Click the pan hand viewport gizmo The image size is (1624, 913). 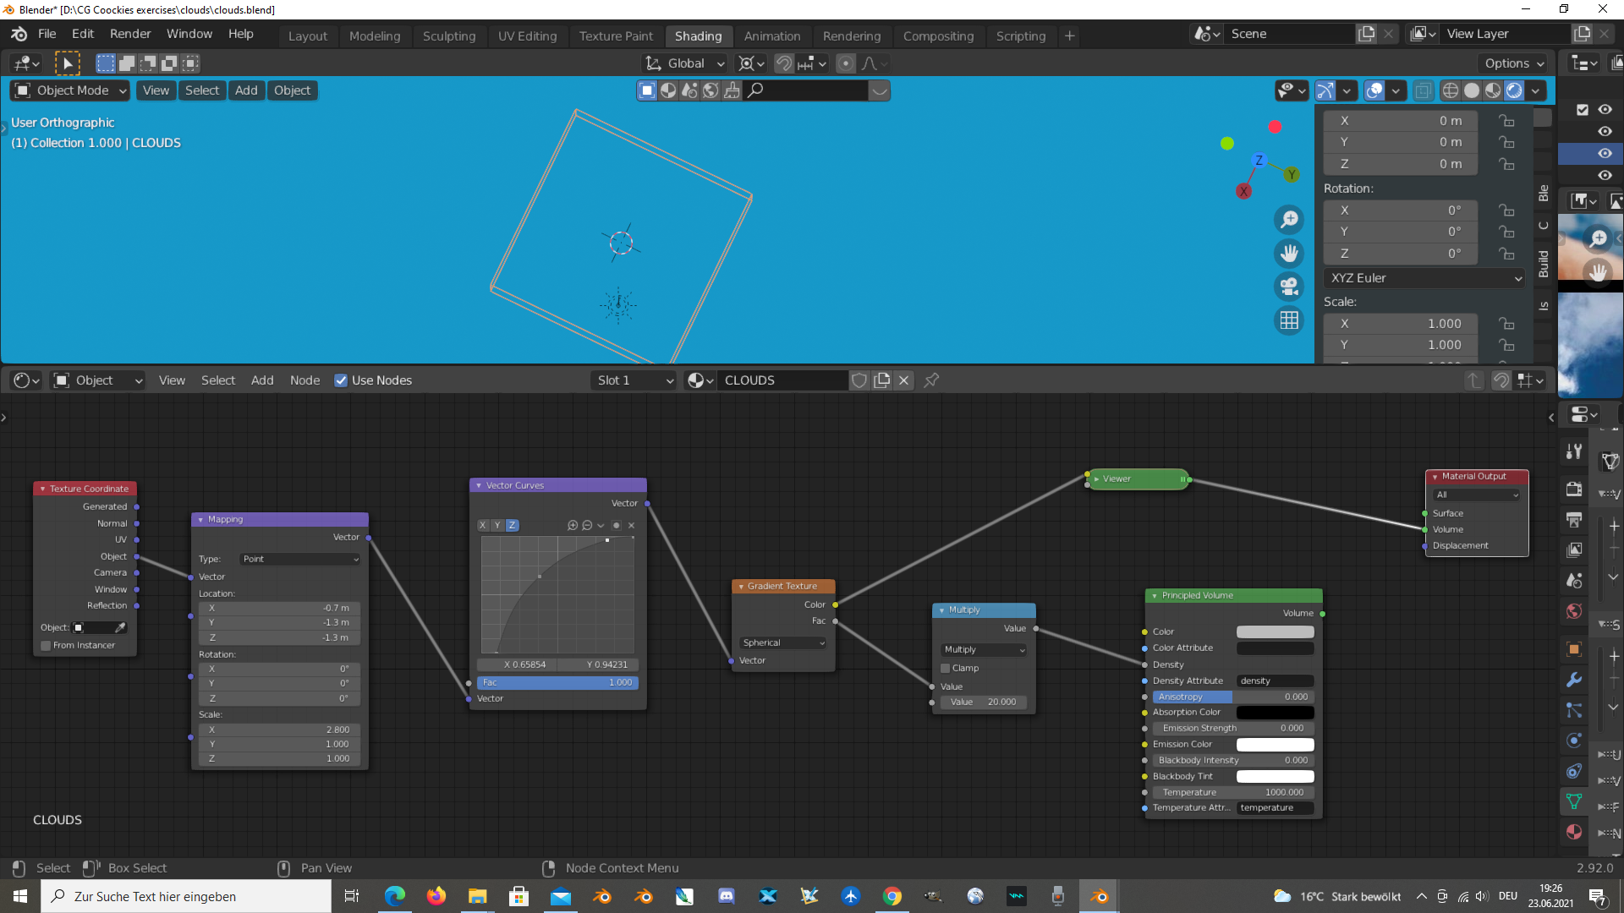coord(1289,254)
